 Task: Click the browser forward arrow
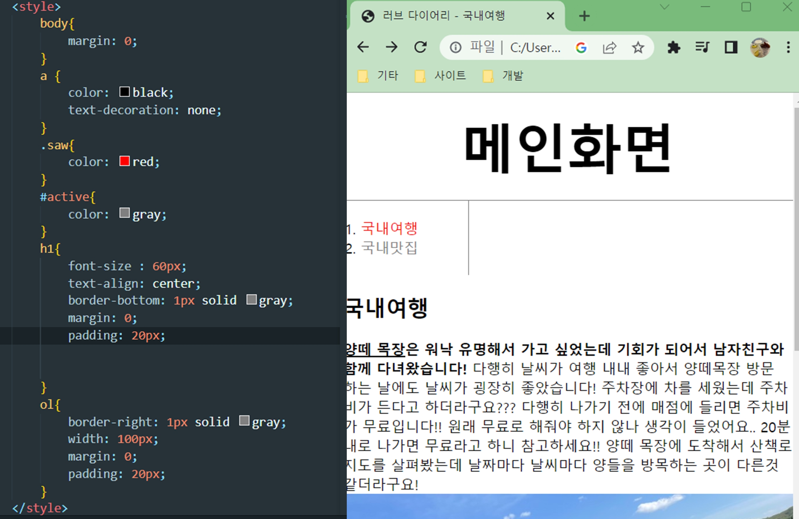coord(391,47)
